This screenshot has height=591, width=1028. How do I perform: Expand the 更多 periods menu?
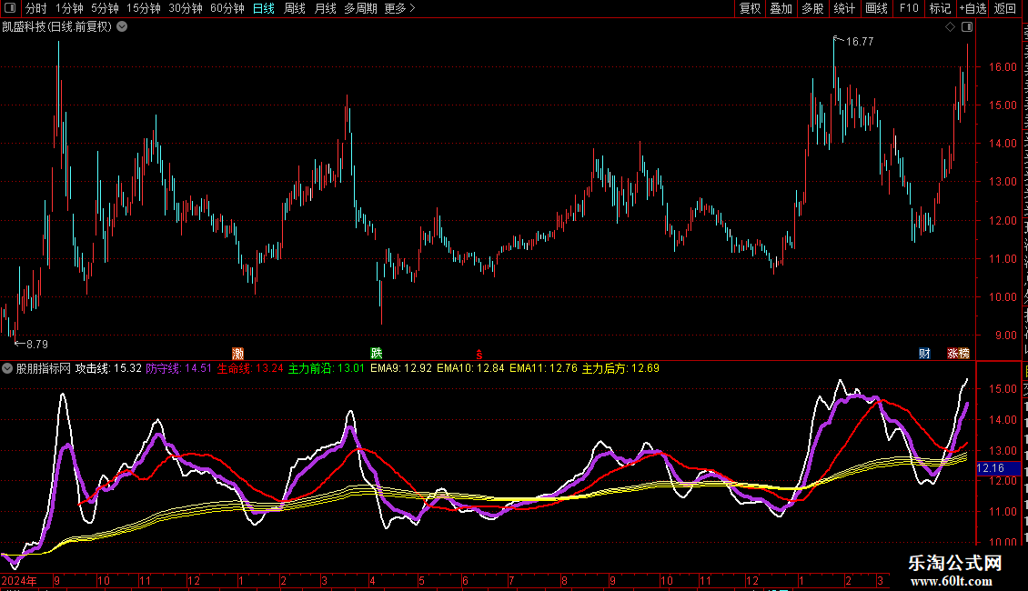(x=400, y=8)
